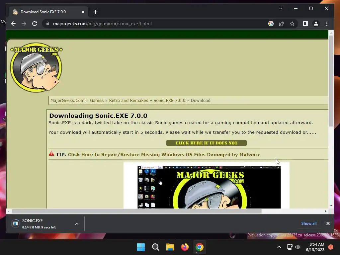This screenshot has width=340, height=255.
Task: Open the clock and date flyout
Action: pos(315,247)
